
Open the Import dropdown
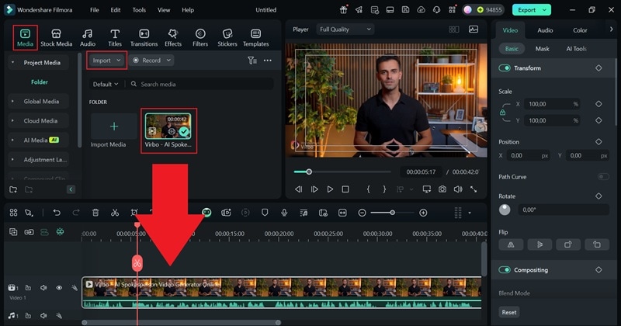click(106, 61)
